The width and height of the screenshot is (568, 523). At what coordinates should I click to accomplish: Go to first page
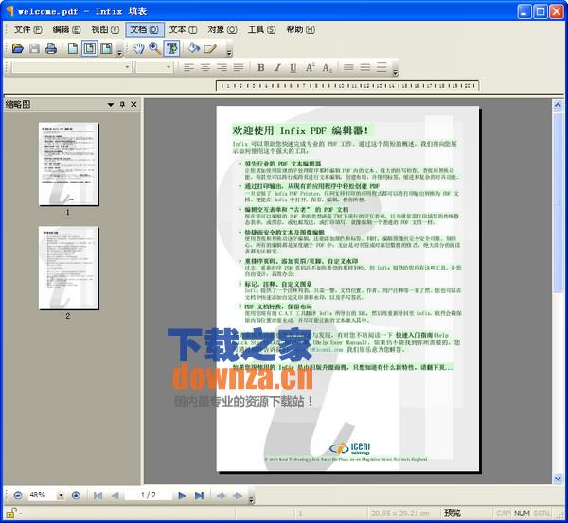tap(98, 496)
